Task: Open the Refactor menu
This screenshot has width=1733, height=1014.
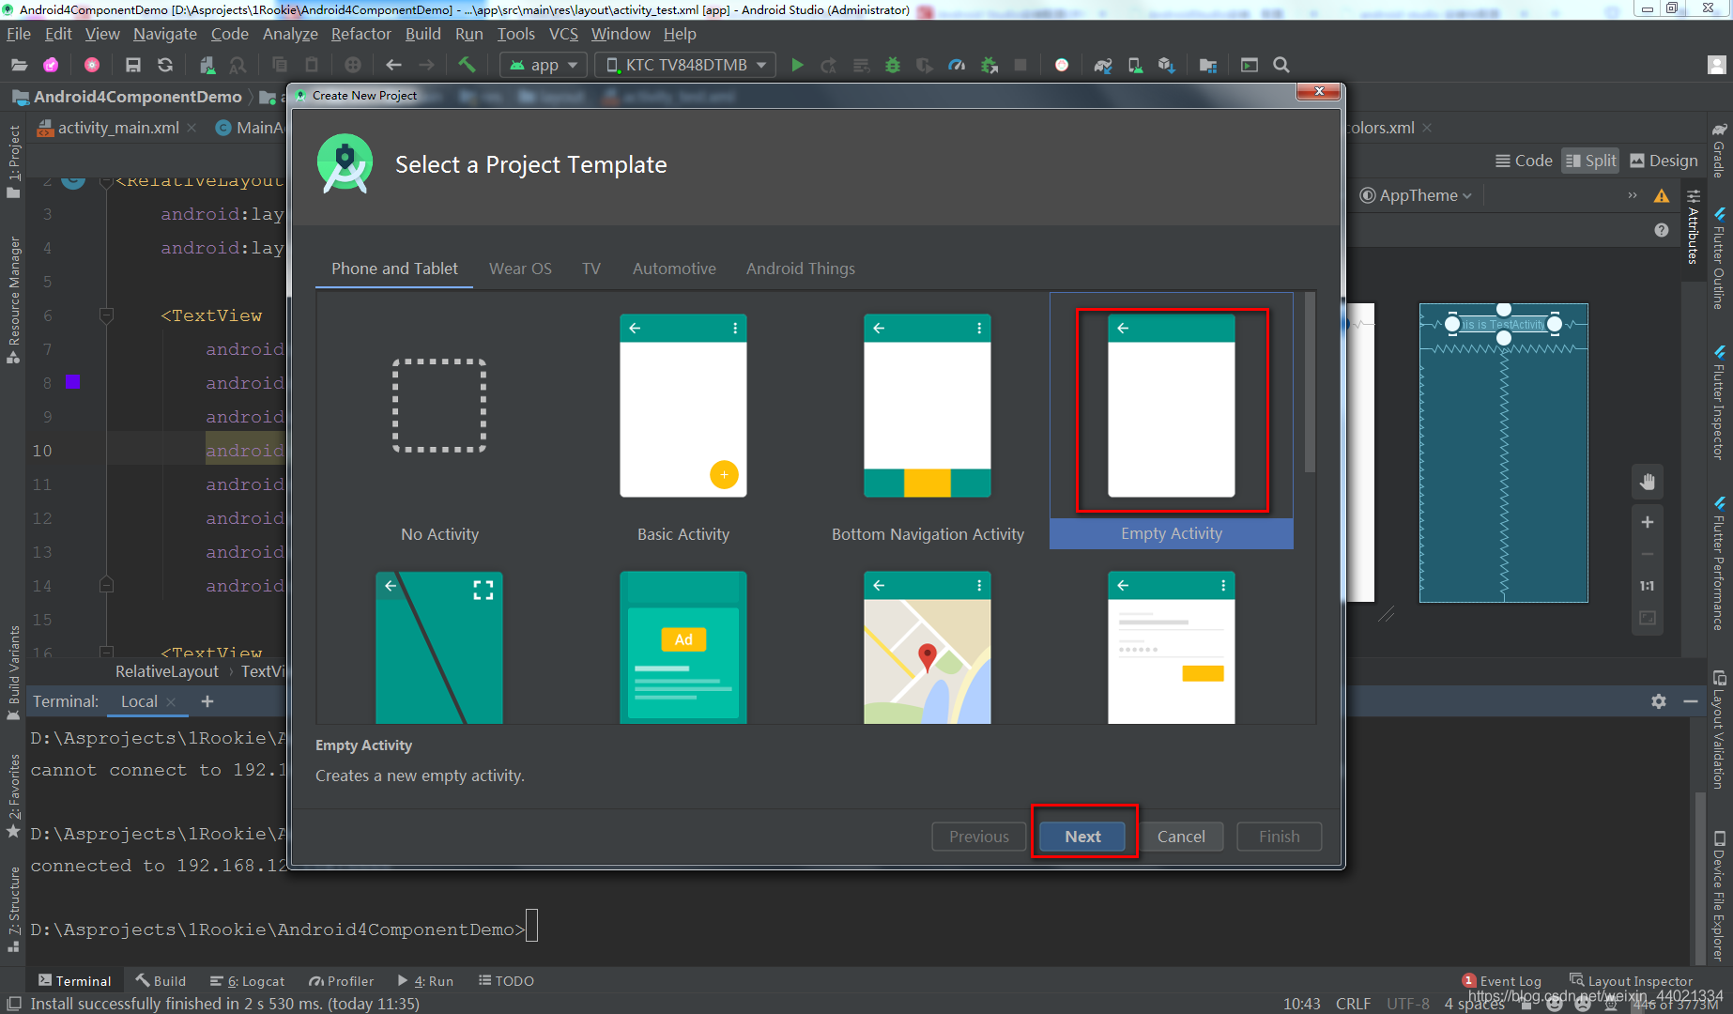Action: tap(360, 34)
